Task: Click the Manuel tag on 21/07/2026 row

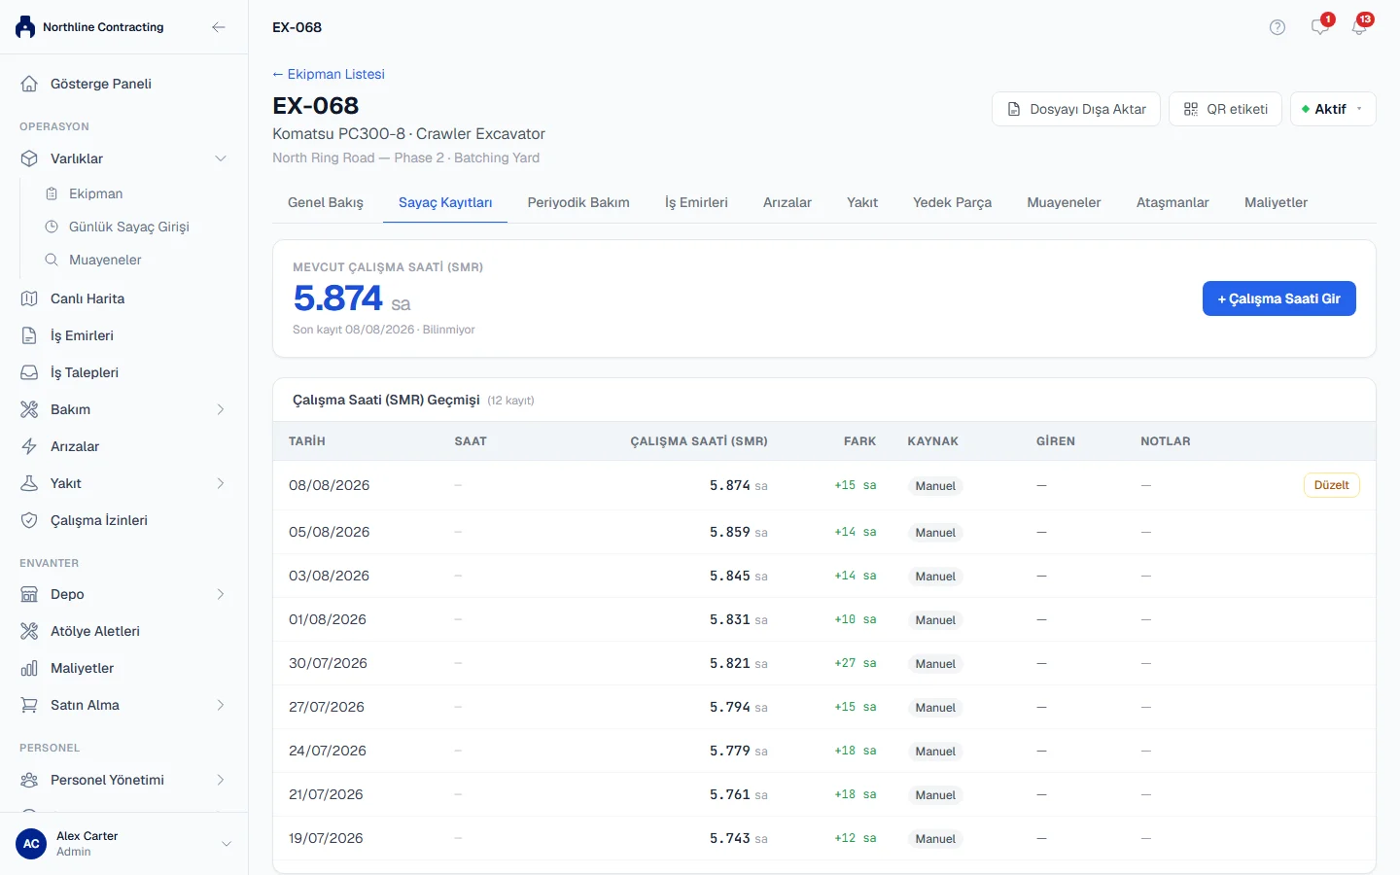Action: coord(935,795)
